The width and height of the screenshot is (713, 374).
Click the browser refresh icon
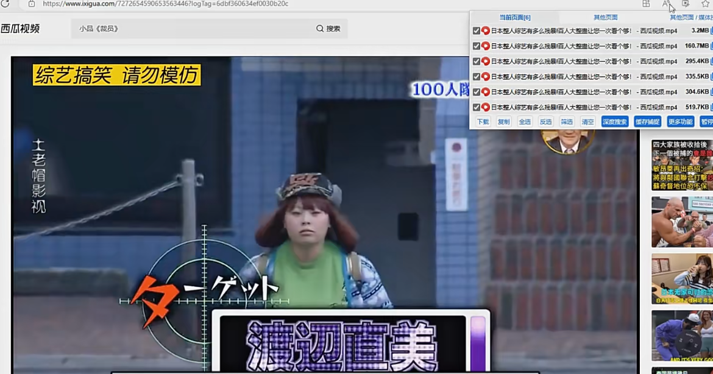(x=5, y=4)
